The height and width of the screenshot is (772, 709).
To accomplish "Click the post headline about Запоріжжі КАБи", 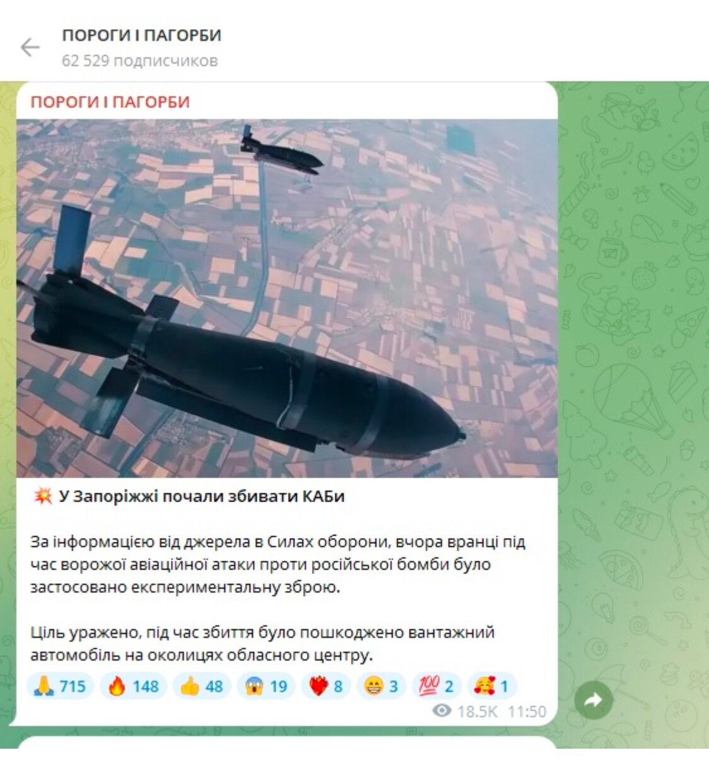I will 202,497.
